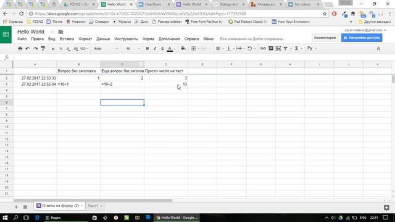Collapse the menus with double-chevron
Image resolution: width=395 pixels, height=222 pixels.
click(378, 49)
